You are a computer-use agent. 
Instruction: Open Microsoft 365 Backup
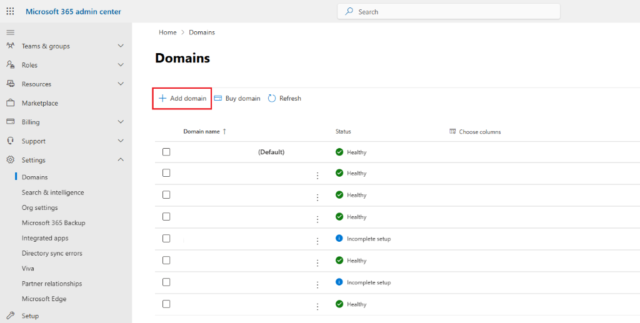(x=54, y=222)
